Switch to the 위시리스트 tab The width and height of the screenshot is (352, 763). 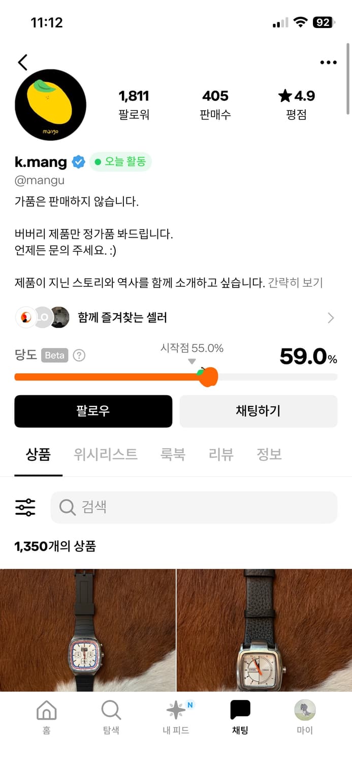click(x=106, y=454)
